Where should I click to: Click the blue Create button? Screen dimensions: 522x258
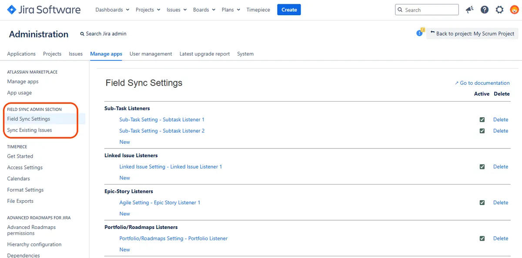click(289, 10)
